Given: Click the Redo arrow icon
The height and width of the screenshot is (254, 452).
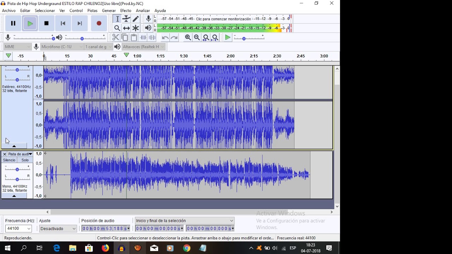Looking at the screenshot, I should (174, 37).
